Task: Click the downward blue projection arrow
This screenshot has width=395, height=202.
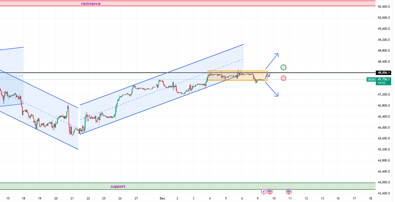Action: pos(272,89)
